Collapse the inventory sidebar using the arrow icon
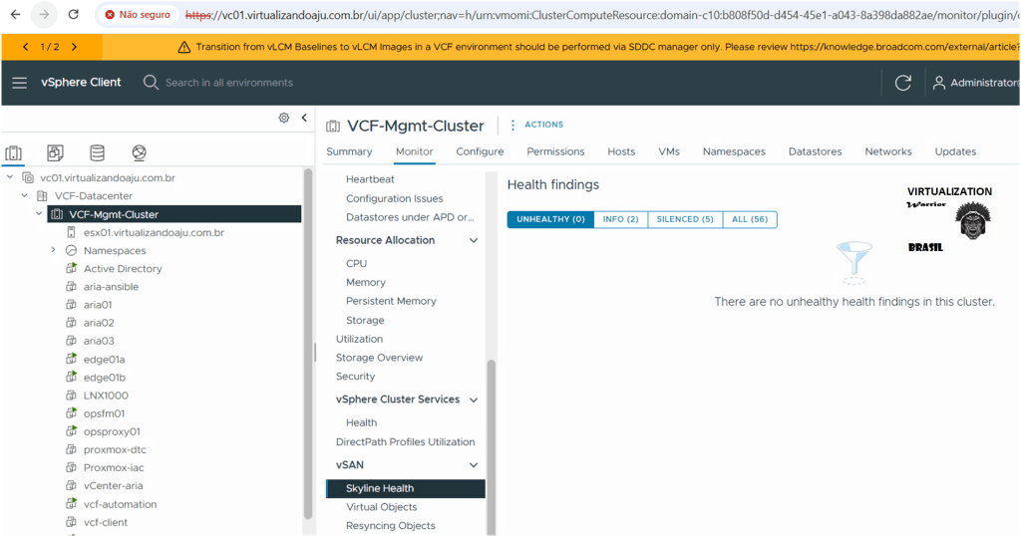 coord(304,118)
